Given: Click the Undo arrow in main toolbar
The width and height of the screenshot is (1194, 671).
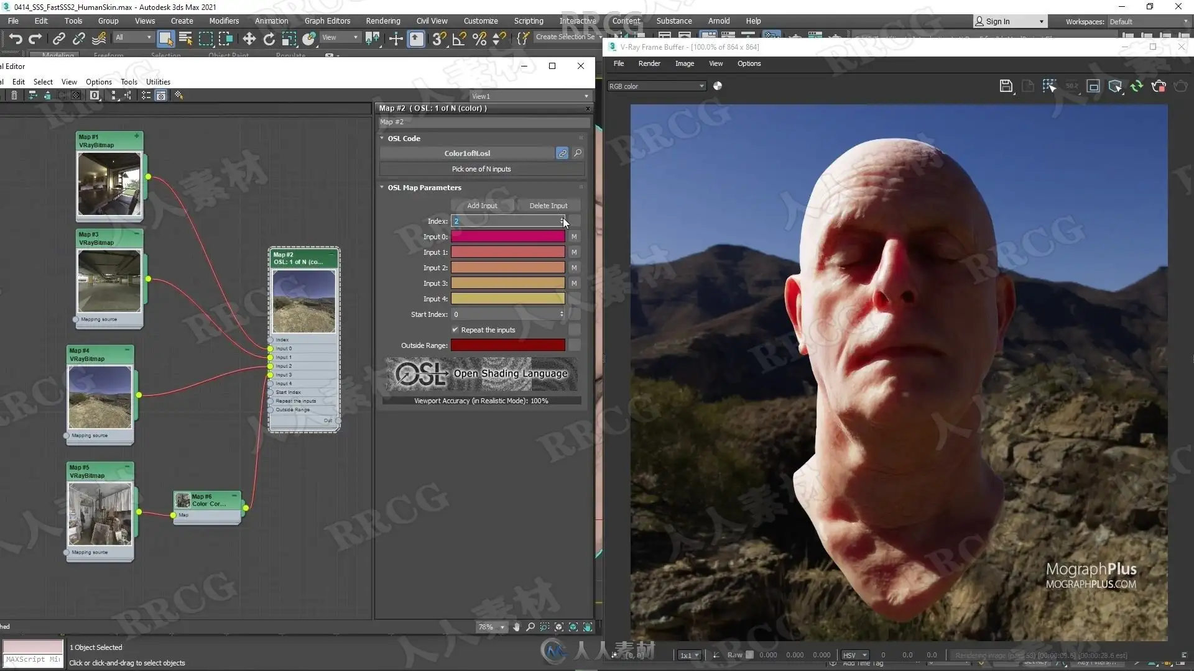Looking at the screenshot, I should tap(16, 39).
